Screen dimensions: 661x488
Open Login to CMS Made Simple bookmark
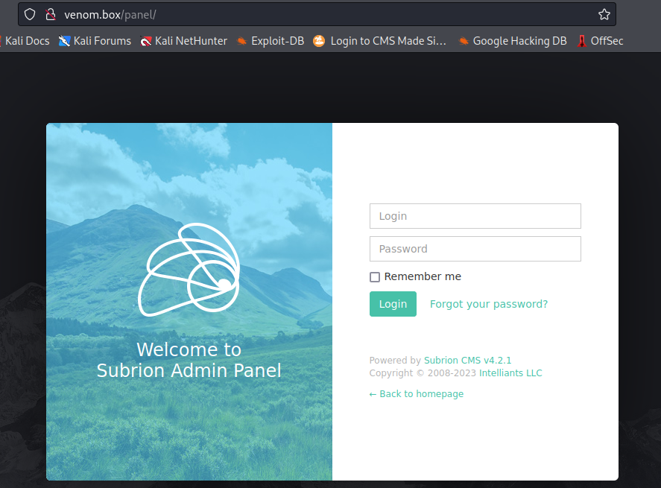pos(379,41)
